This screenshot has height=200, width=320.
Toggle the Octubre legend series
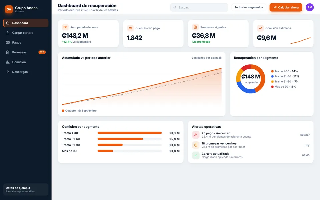(x=69, y=111)
